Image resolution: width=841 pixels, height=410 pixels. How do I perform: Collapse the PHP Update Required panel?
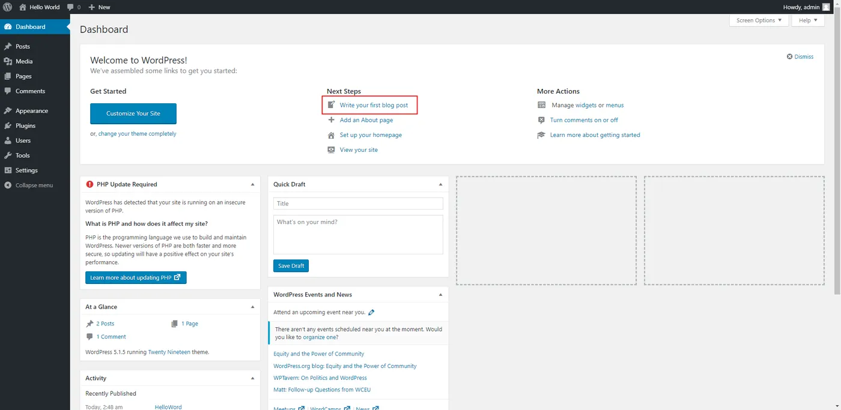(x=253, y=184)
